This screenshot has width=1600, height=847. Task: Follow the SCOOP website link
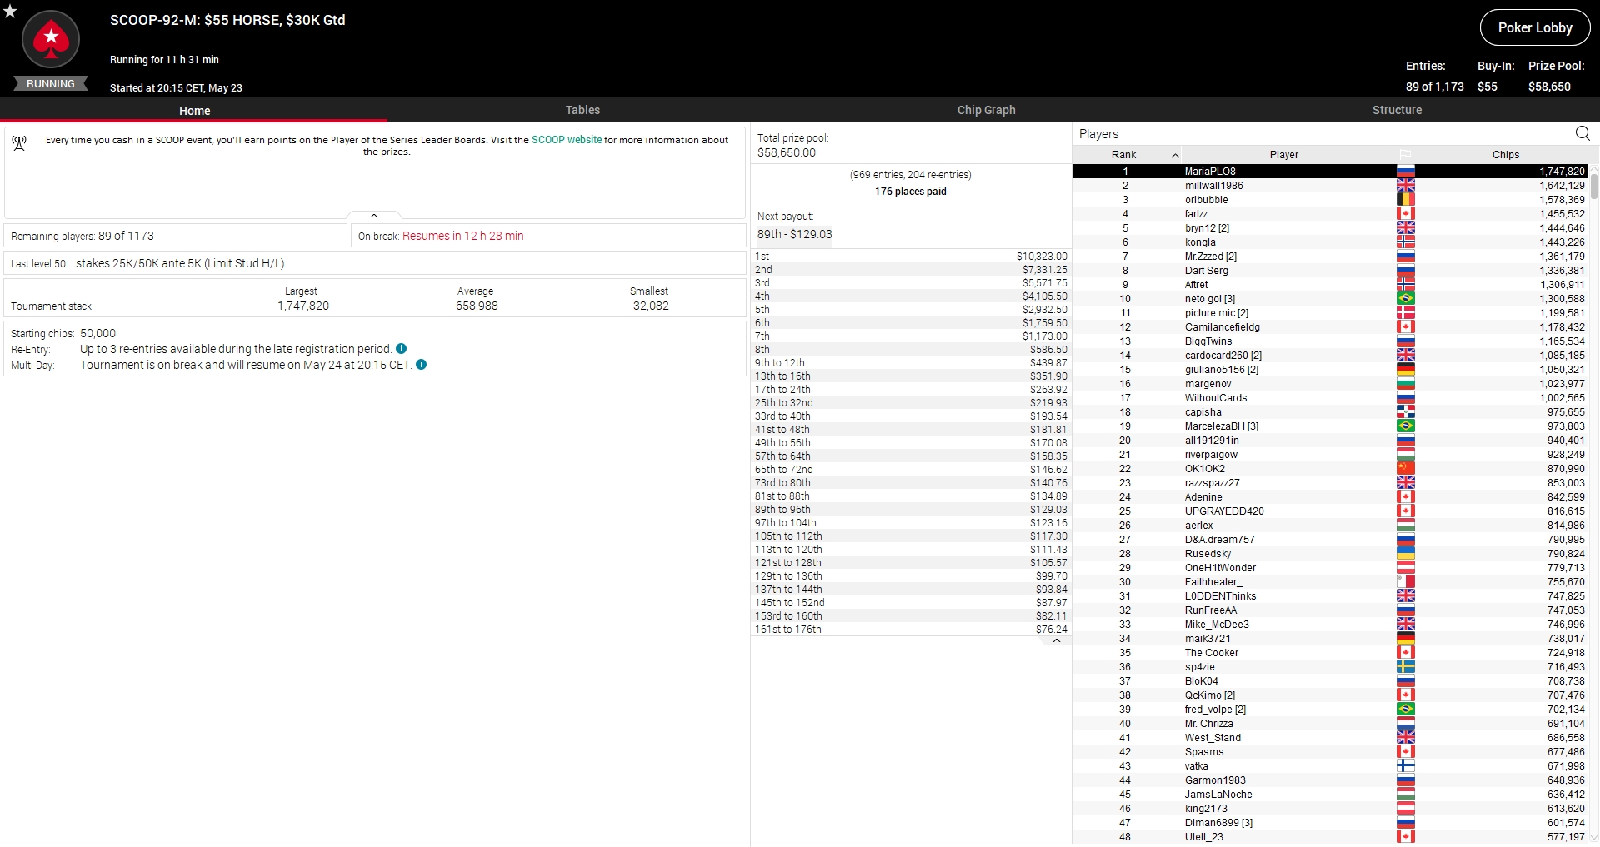pyautogui.click(x=567, y=140)
